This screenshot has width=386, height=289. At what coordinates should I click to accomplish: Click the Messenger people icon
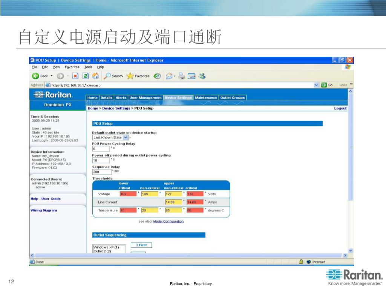click(x=202, y=76)
